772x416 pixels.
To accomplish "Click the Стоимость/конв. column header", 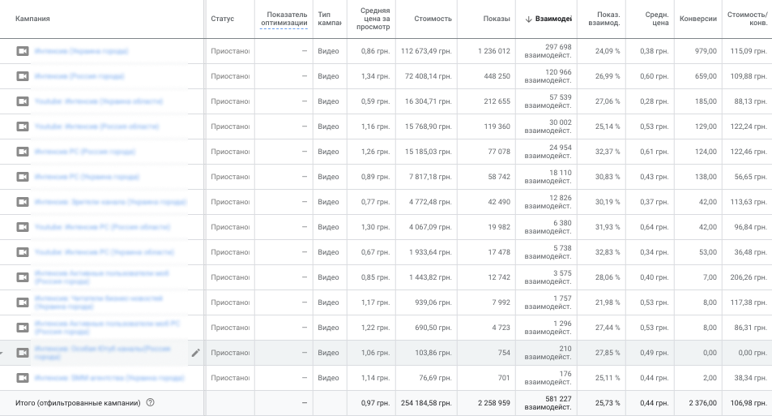I will click(748, 19).
